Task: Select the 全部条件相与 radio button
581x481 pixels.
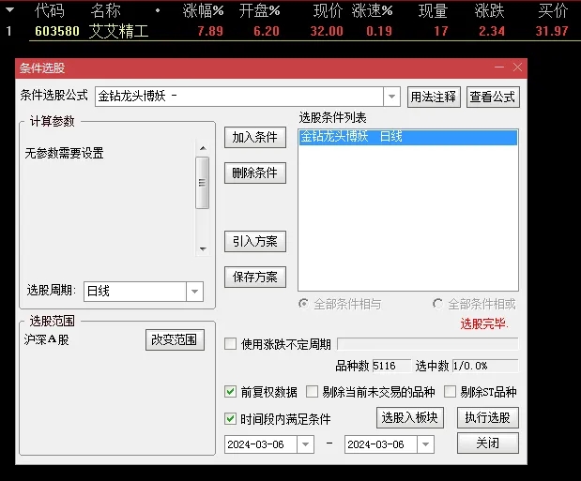Action: [303, 304]
